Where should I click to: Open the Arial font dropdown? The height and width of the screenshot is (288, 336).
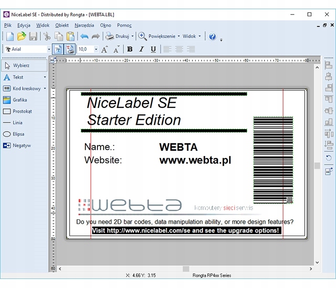point(49,49)
